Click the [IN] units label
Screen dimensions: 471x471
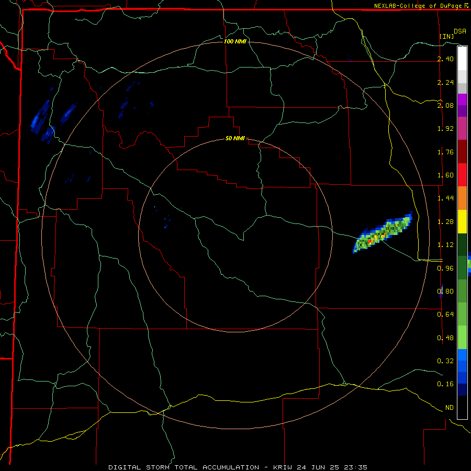click(447, 36)
